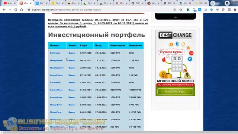Click the Инвестиционный портфель heading
Image resolution: width=238 pixels, height=134 pixels.
(x=96, y=35)
